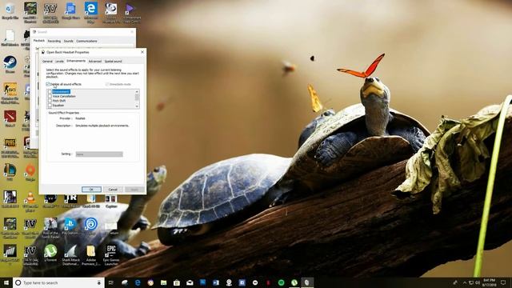Enable the Pitch Shift checkbox
Viewport: 512px width, 288px height.
tap(50, 101)
